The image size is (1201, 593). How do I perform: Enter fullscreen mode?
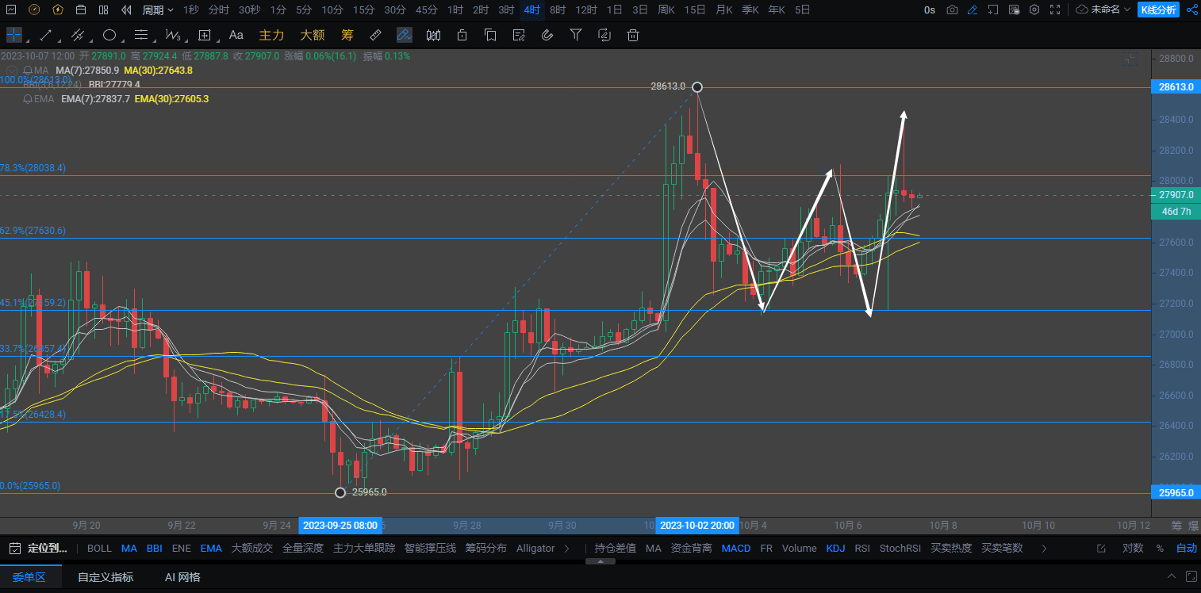click(1054, 10)
